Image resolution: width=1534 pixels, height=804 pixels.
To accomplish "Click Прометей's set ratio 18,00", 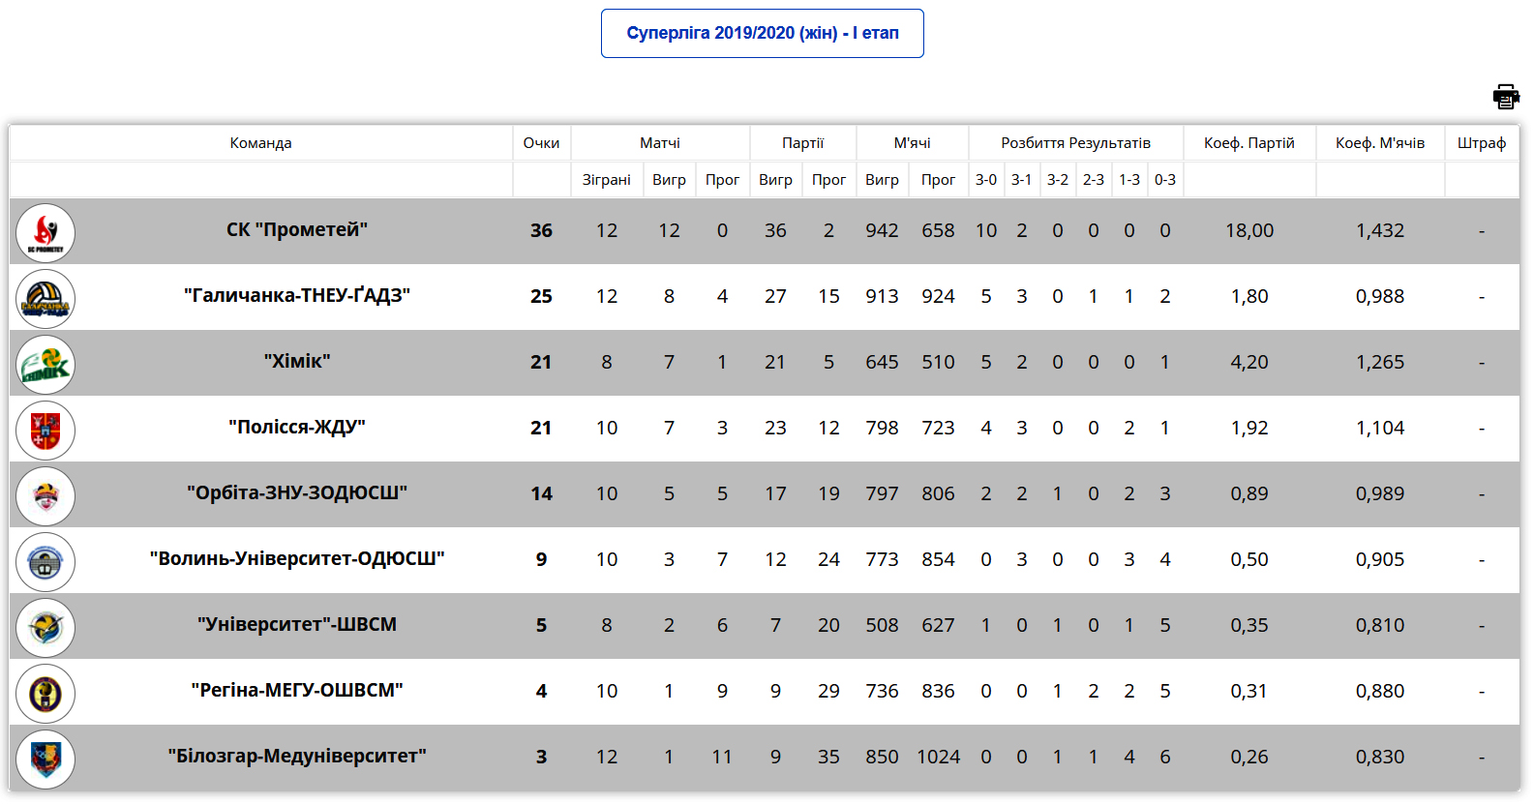I will 1249,231.
